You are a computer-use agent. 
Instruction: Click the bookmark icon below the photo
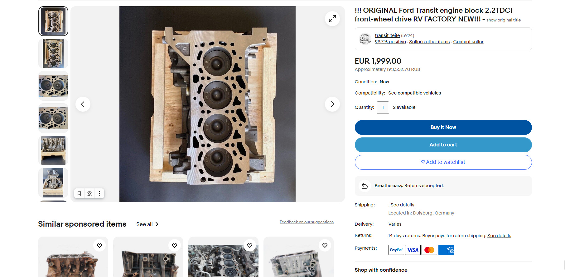79,193
